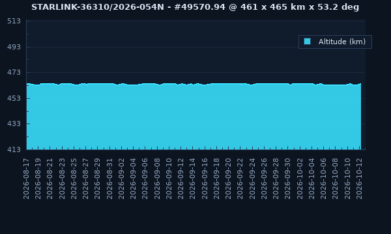Viewport: 391px width, 234px height.
Task: Click the x-axis date 2026-09-28
Action: pos(276,179)
